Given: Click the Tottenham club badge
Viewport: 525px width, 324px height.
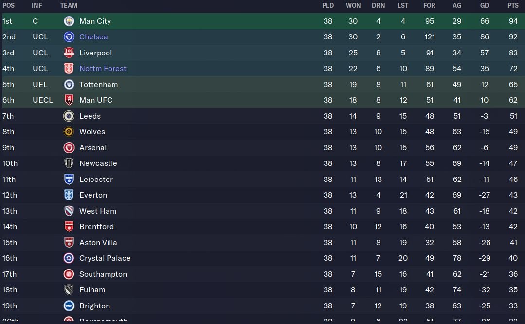Looking at the screenshot, I should click(x=69, y=85).
